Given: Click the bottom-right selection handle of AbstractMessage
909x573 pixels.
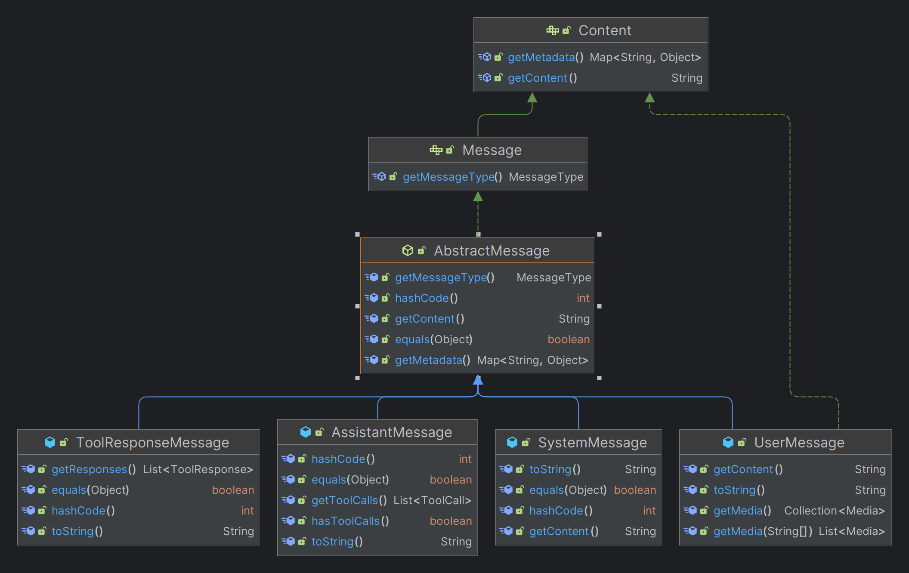Looking at the screenshot, I should (599, 378).
